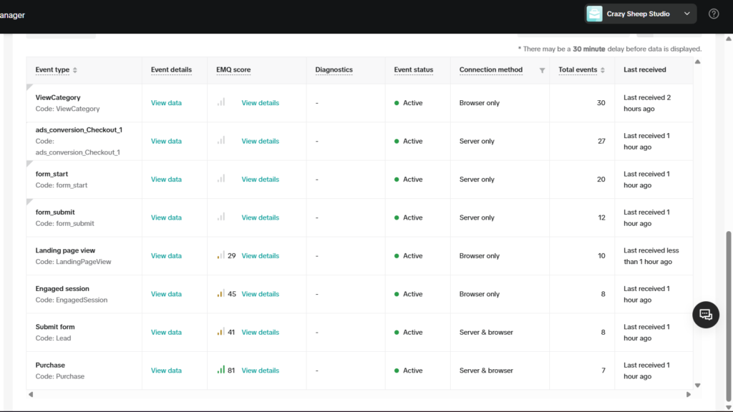Image resolution: width=733 pixels, height=412 pixels.
Task: Open the help question mark icon
Action: [713, 14]
